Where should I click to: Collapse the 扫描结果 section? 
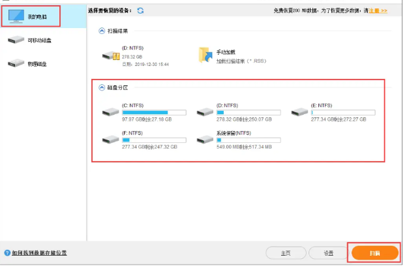[101, 30]
